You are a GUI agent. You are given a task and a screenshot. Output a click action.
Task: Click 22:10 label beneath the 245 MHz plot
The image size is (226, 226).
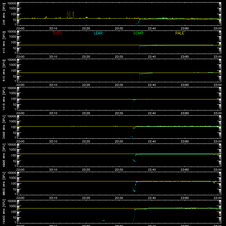pos(53,29)
